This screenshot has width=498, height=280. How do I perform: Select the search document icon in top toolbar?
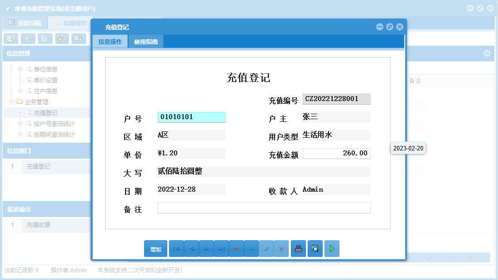point(10,39)
